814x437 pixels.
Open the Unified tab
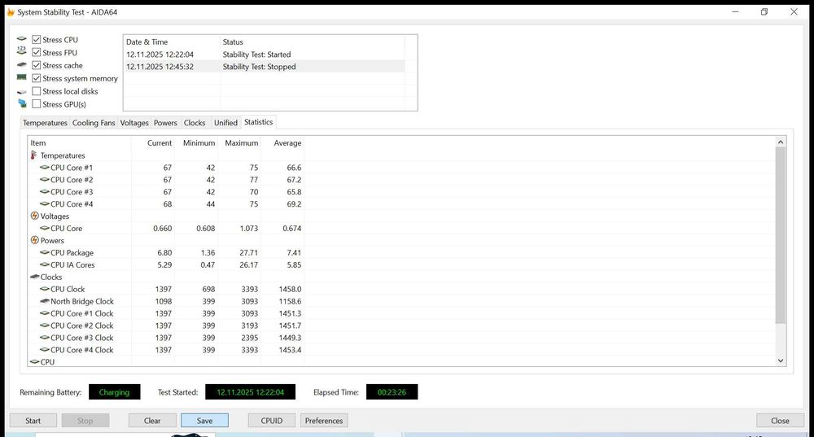coord(225,123)
